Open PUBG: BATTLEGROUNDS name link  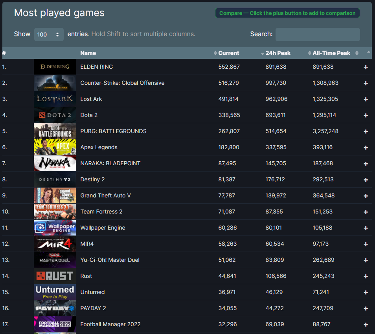tap(113, 131)
